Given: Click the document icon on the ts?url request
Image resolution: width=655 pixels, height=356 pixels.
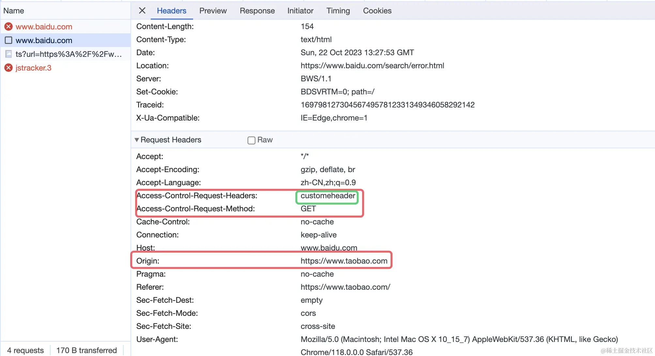Looking at the screenshot, I should [8, 54].
